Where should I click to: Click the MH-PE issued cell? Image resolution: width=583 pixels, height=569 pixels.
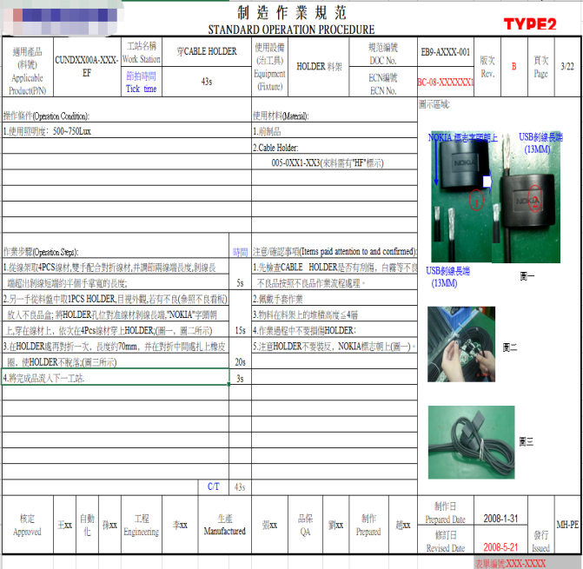coord(567,526)
